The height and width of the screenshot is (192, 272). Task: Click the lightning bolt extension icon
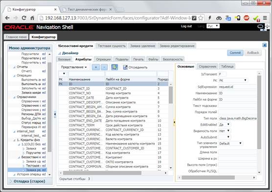click(210, 18)
